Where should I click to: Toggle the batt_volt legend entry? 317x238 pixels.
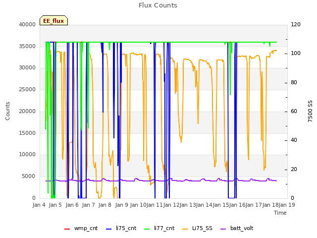[x=237, y=228]
